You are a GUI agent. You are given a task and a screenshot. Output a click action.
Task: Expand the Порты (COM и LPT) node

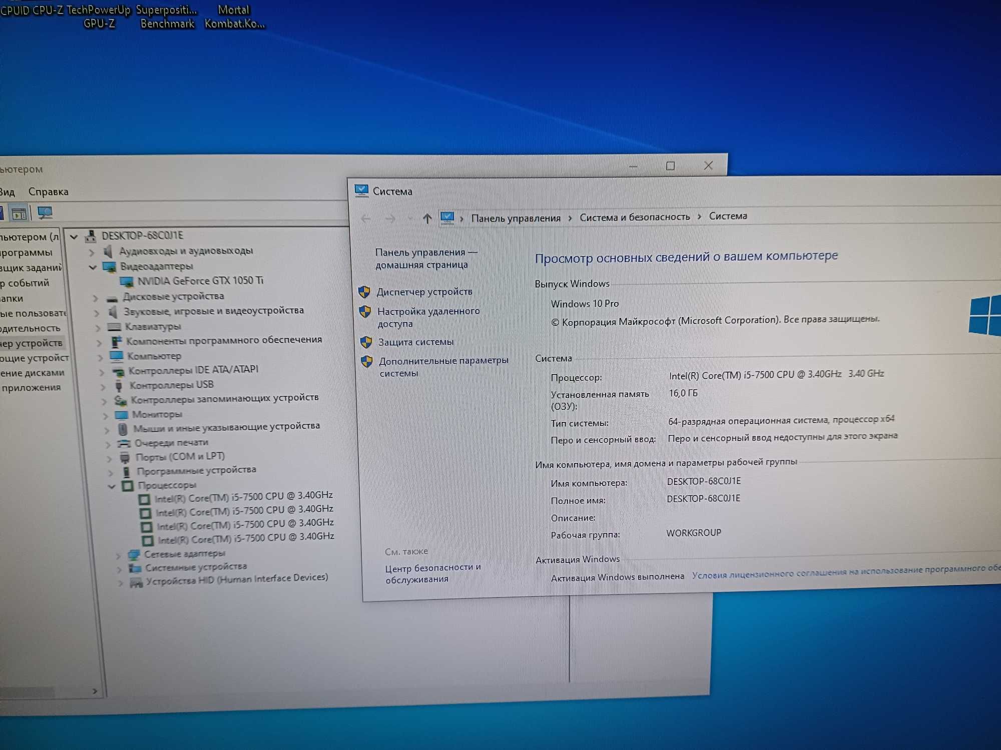[109, 458]
